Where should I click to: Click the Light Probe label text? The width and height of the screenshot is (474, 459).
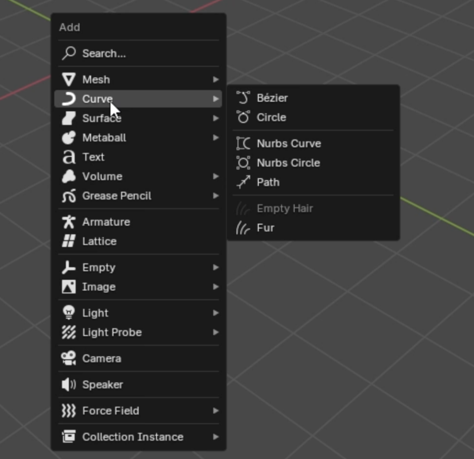112,332
